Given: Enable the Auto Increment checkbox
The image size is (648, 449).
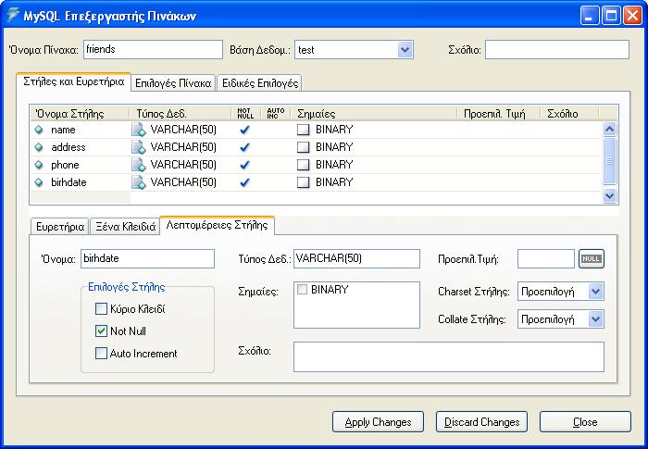Looking at the screenshot, I should (101, 353).
